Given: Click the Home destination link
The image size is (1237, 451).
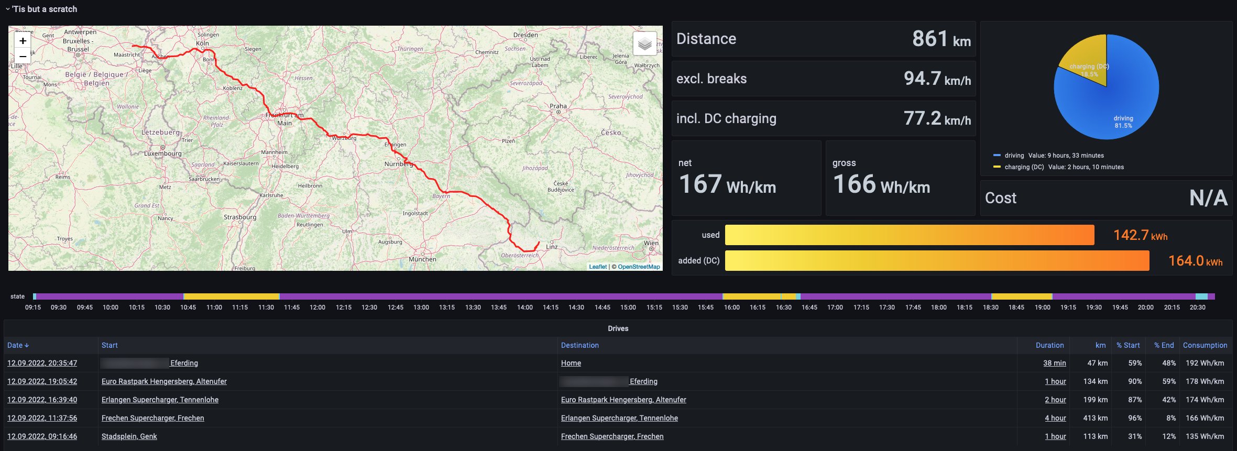Looking at the screenshot, I should pyautogui.click(x=571, y=363).
